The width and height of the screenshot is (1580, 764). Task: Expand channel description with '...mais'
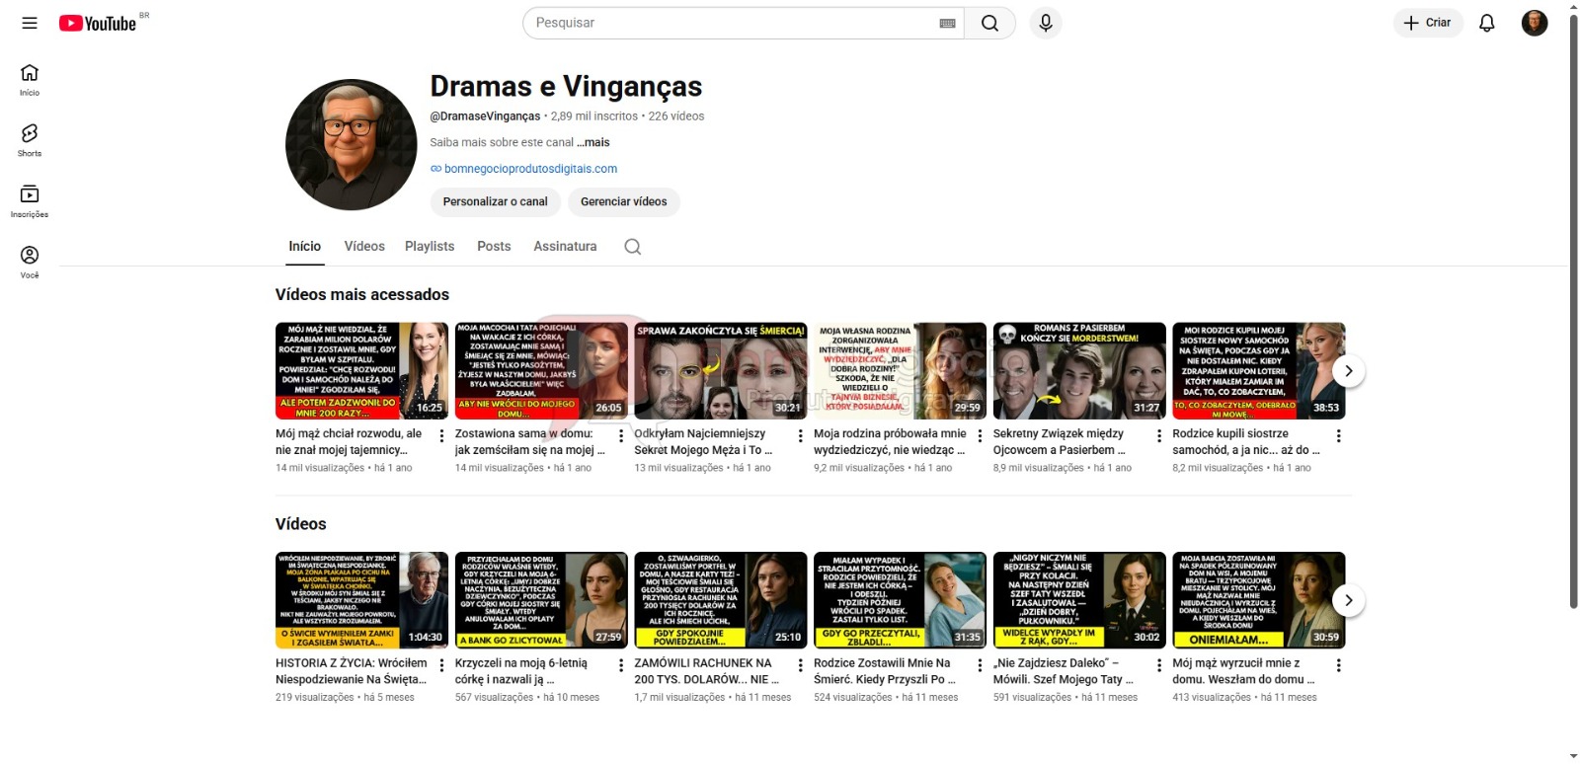click(x=593, y=142)
